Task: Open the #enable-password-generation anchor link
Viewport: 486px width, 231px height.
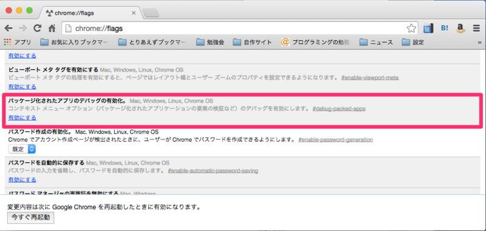Action: (335, 140)
